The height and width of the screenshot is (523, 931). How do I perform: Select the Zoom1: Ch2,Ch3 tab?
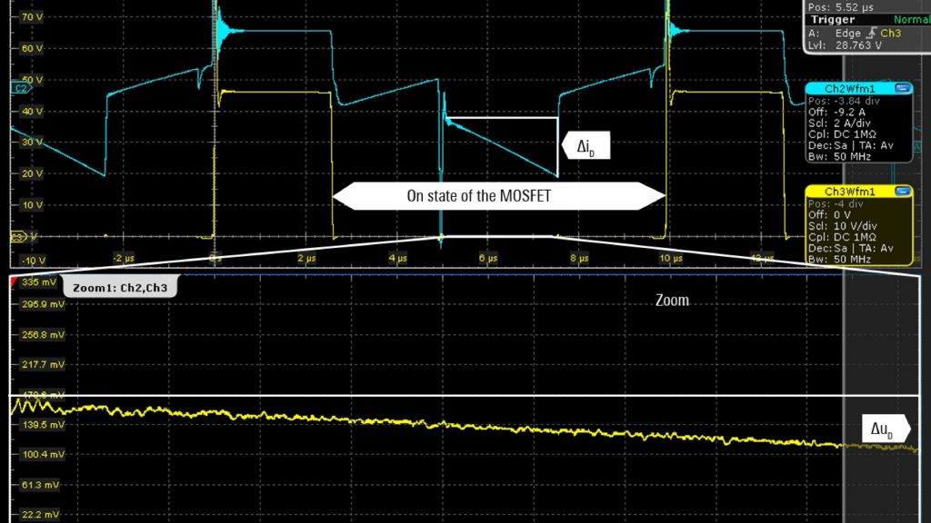click(118, 287)
